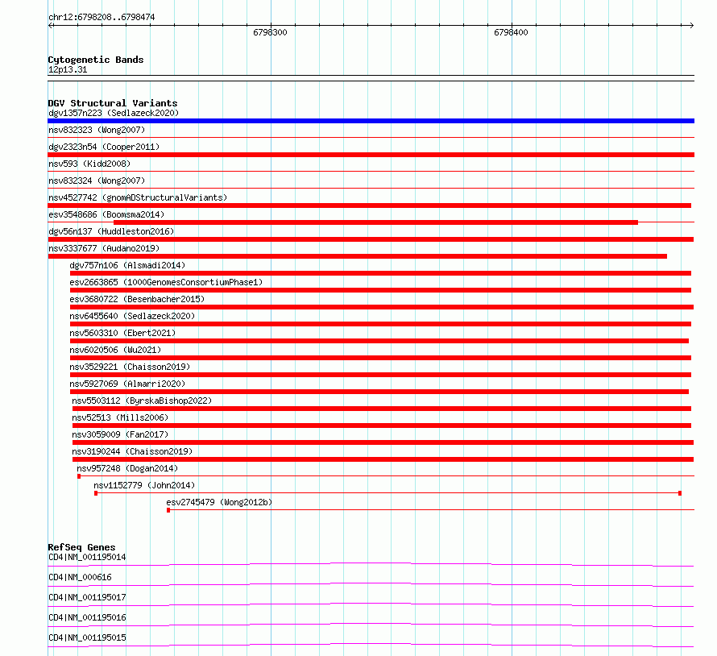Click dgv757n106 (Alsmadi2014) label
The height and width of the screenshot is (656, 717).
coord(127,265)
